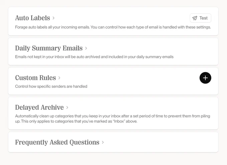
Task: Click the black plus icon for Custom Rules
Action: click(x=205, y=78)
